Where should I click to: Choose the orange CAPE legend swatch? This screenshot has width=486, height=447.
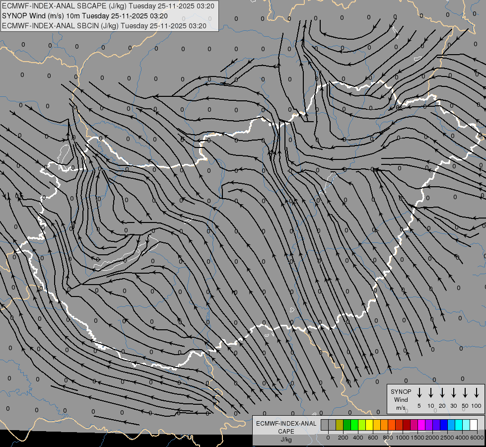(384, 425)
